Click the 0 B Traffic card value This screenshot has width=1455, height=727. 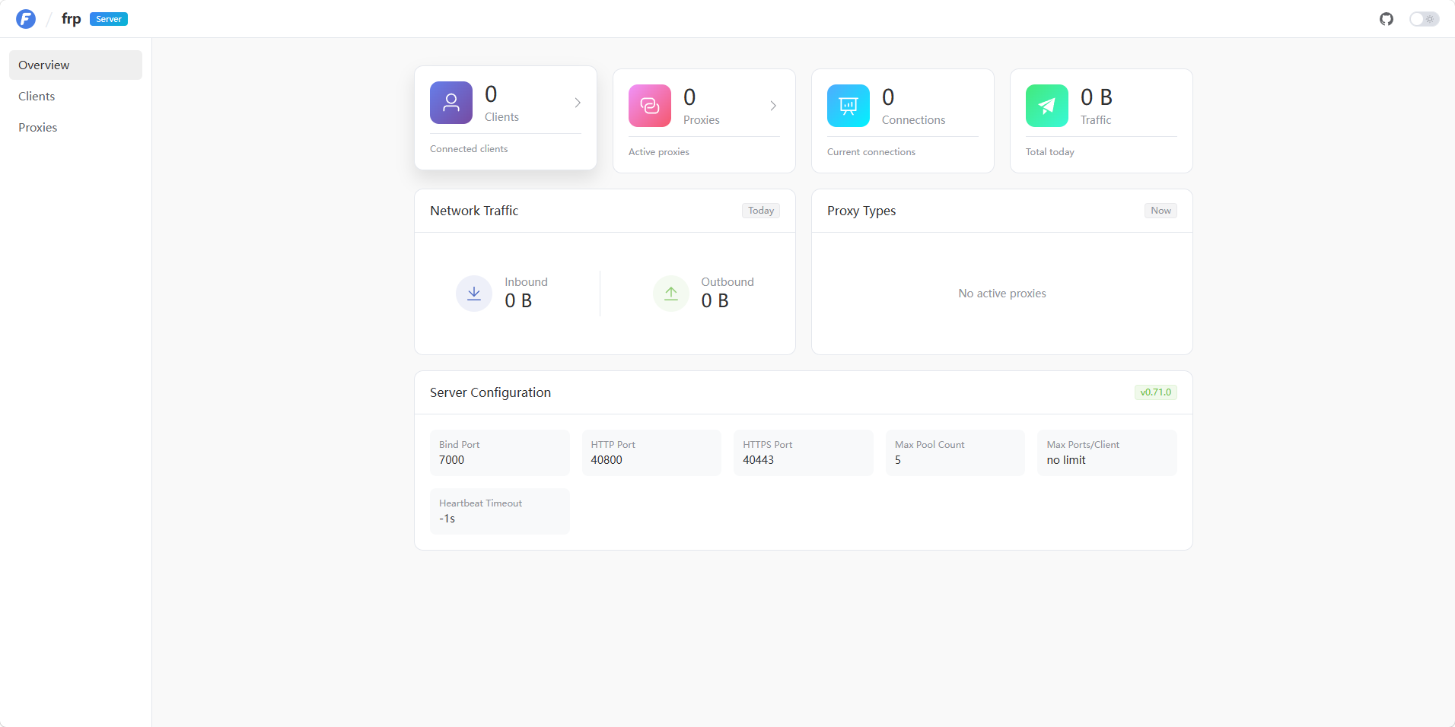click(x=1097, y=97)
